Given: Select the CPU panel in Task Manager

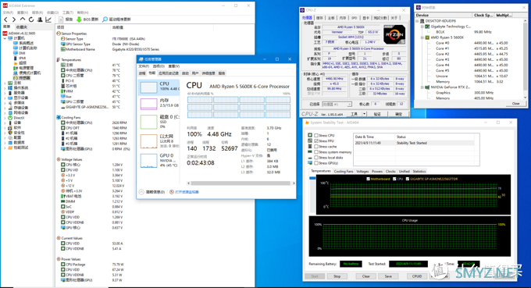Looking at the screenshot, I should pos(159,87).
